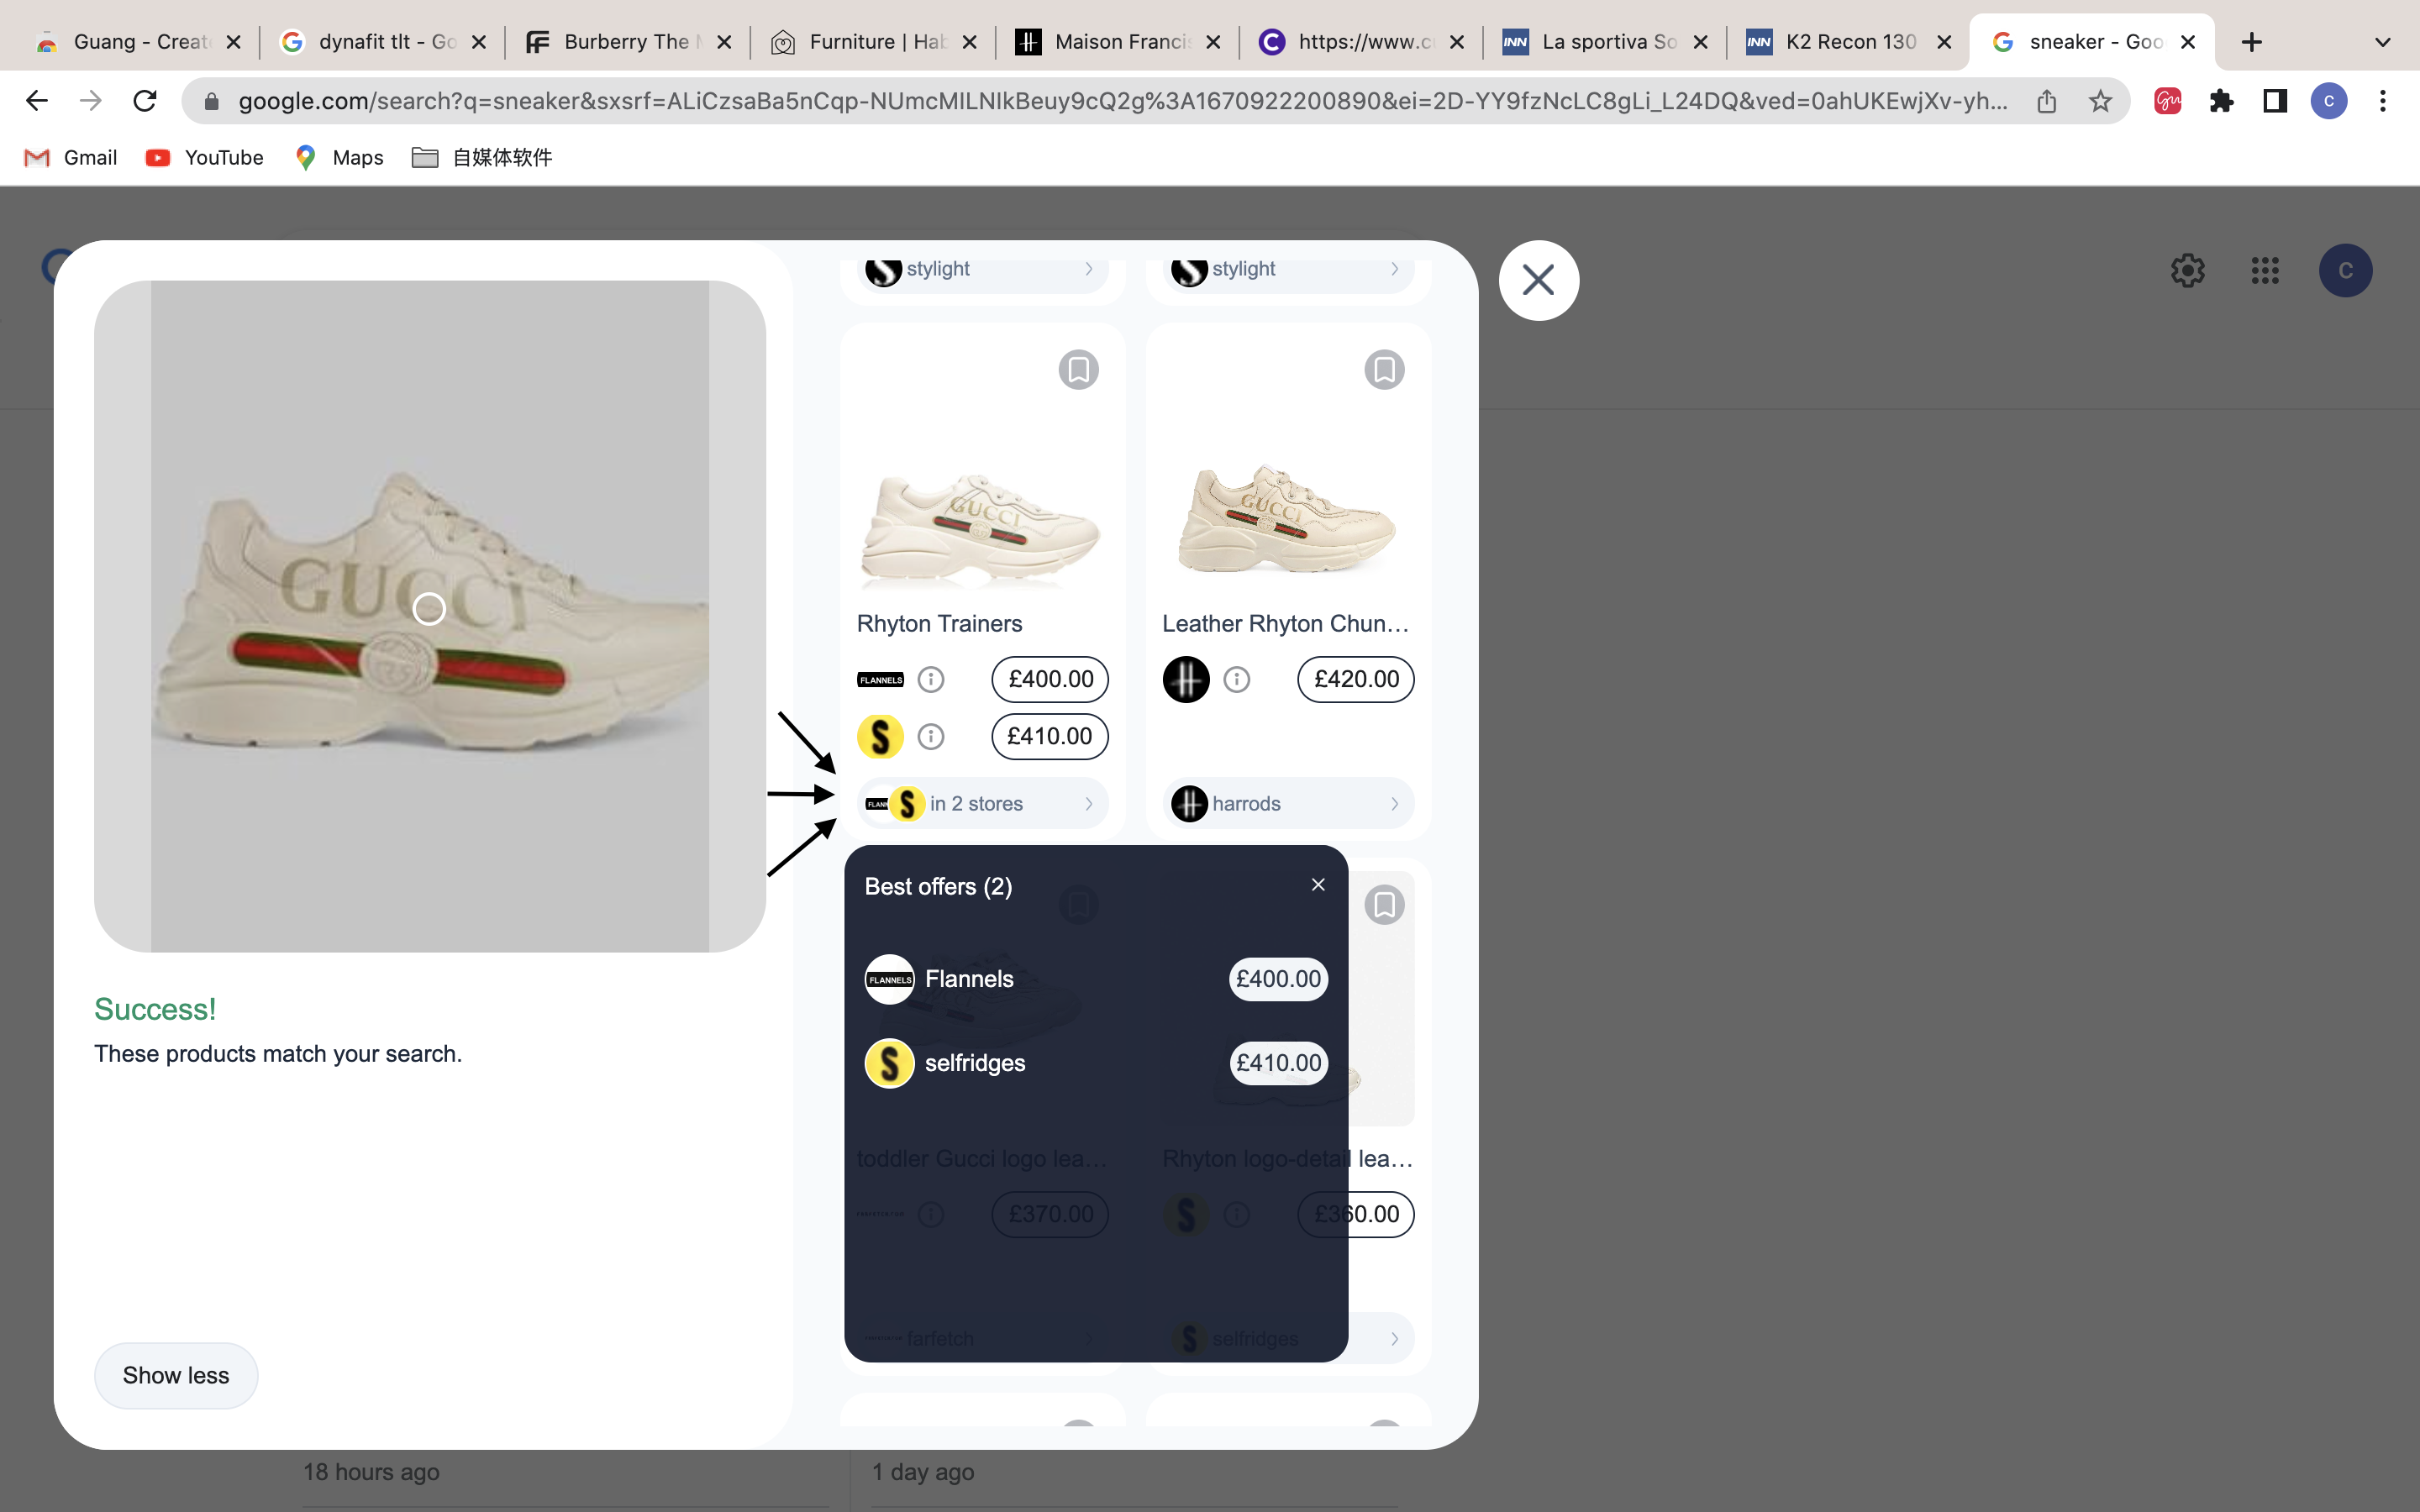
Task: Show info for harrods £420.00 offer
Action: pyautogui.click(x=1237, y=680)
